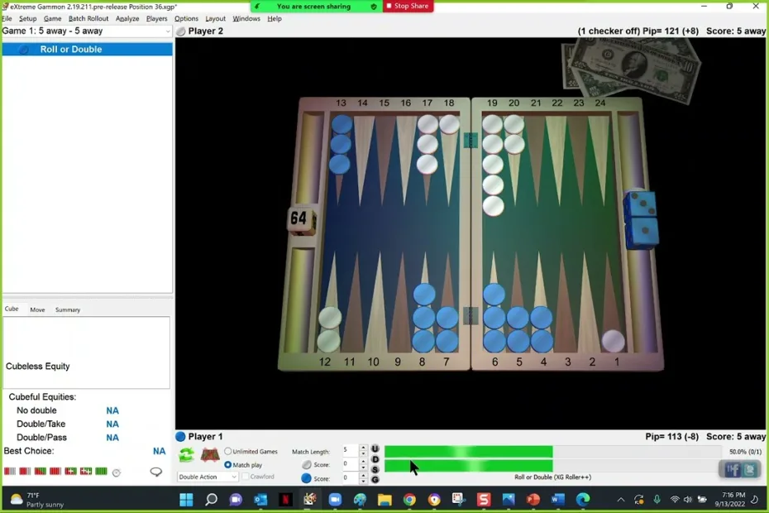The width and height of the screenshot is (769, 513).
Task: Click the round G button beside score
Action: [x=375, y=479]
